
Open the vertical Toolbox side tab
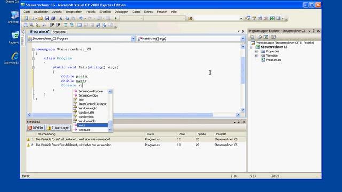pos(22,38)
